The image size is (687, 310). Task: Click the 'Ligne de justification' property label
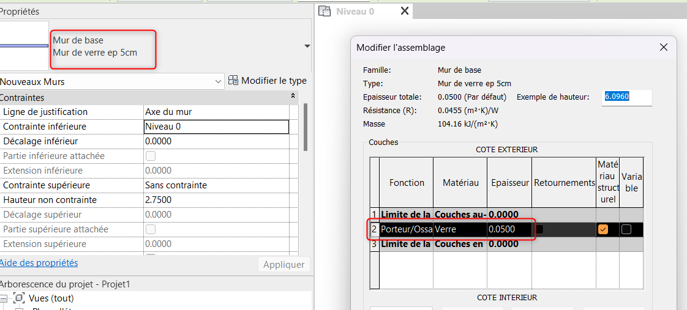pyautogui.click(x=45, y=112)
